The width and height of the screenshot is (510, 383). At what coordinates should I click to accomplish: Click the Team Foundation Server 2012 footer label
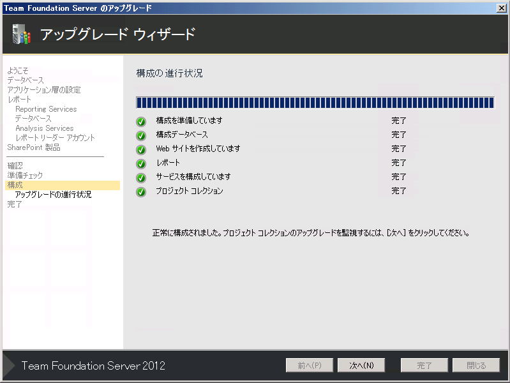(93, 366)
